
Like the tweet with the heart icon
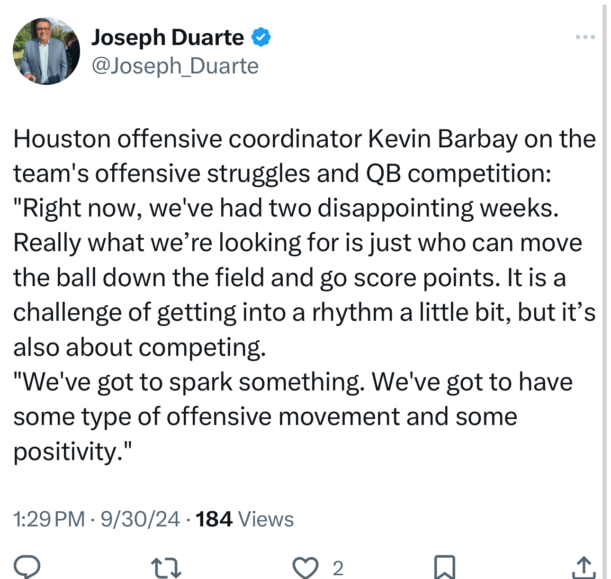tap(305, 568)
